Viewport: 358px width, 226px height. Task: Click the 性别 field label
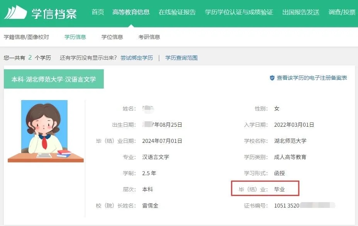(x=261, y=109)
